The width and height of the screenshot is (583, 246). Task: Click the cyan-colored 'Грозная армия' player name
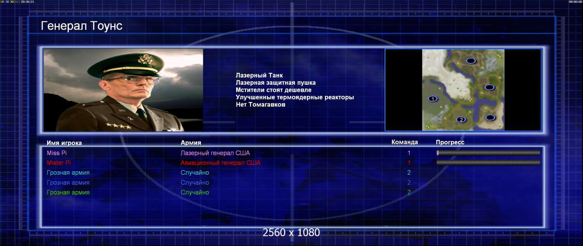(68, 173)
